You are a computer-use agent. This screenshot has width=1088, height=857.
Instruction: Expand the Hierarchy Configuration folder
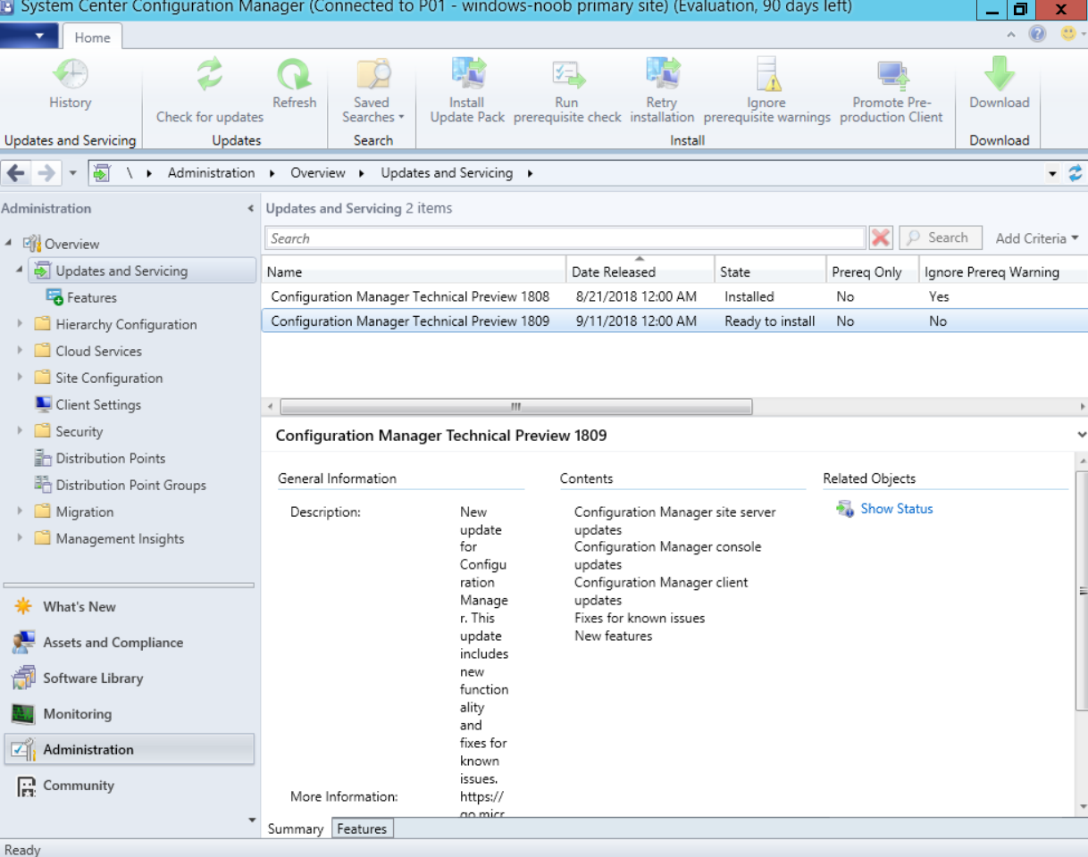click(x=21, y=324)
